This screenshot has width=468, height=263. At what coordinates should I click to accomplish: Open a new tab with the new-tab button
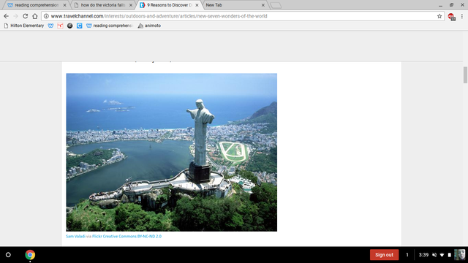[x=276, y=5]
